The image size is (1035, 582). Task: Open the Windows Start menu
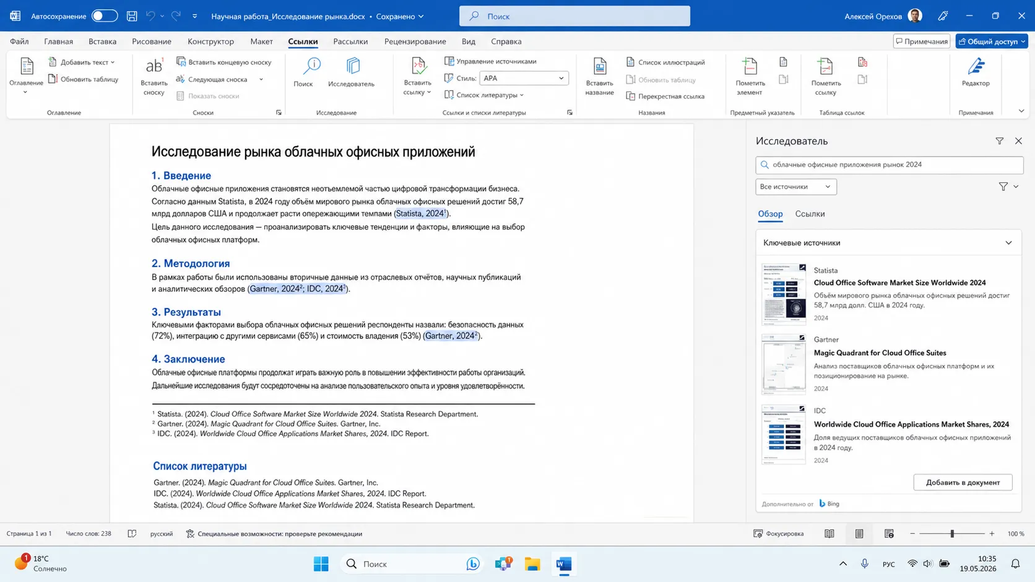click(x=321, y=564)
